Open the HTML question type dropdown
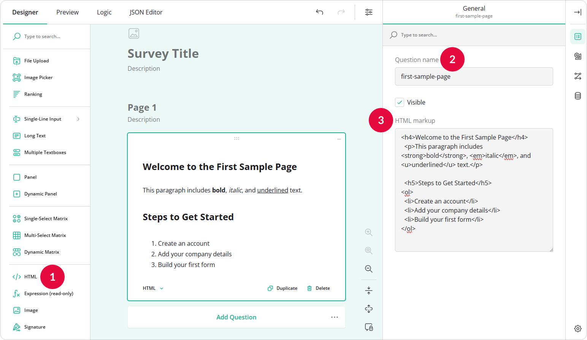This screenshot has width=587, height=340. click(152, 288)
